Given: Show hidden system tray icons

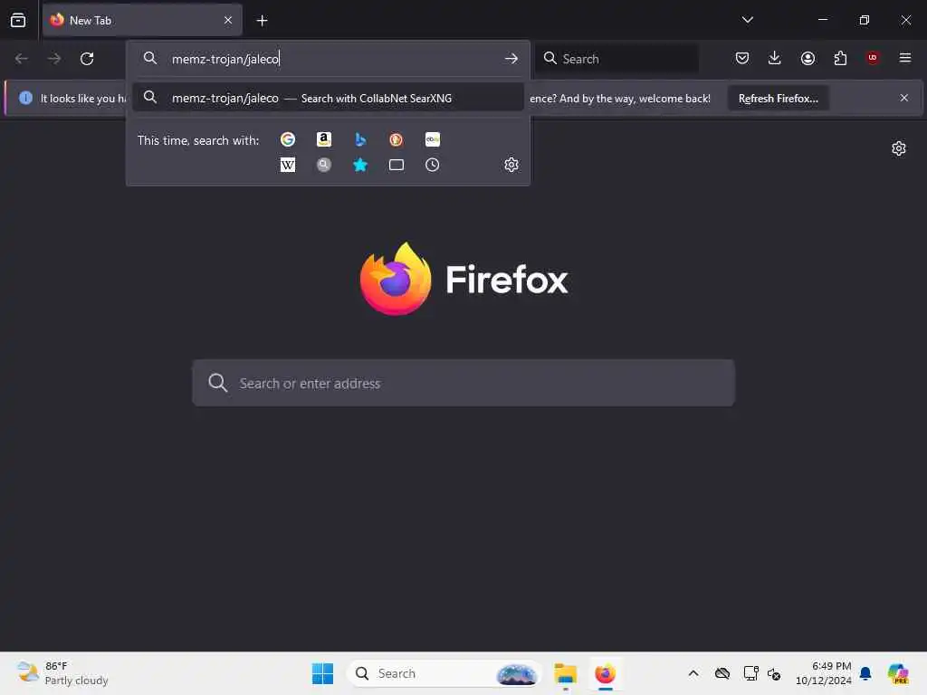Looking at the screenshot, I should (693, 673).
